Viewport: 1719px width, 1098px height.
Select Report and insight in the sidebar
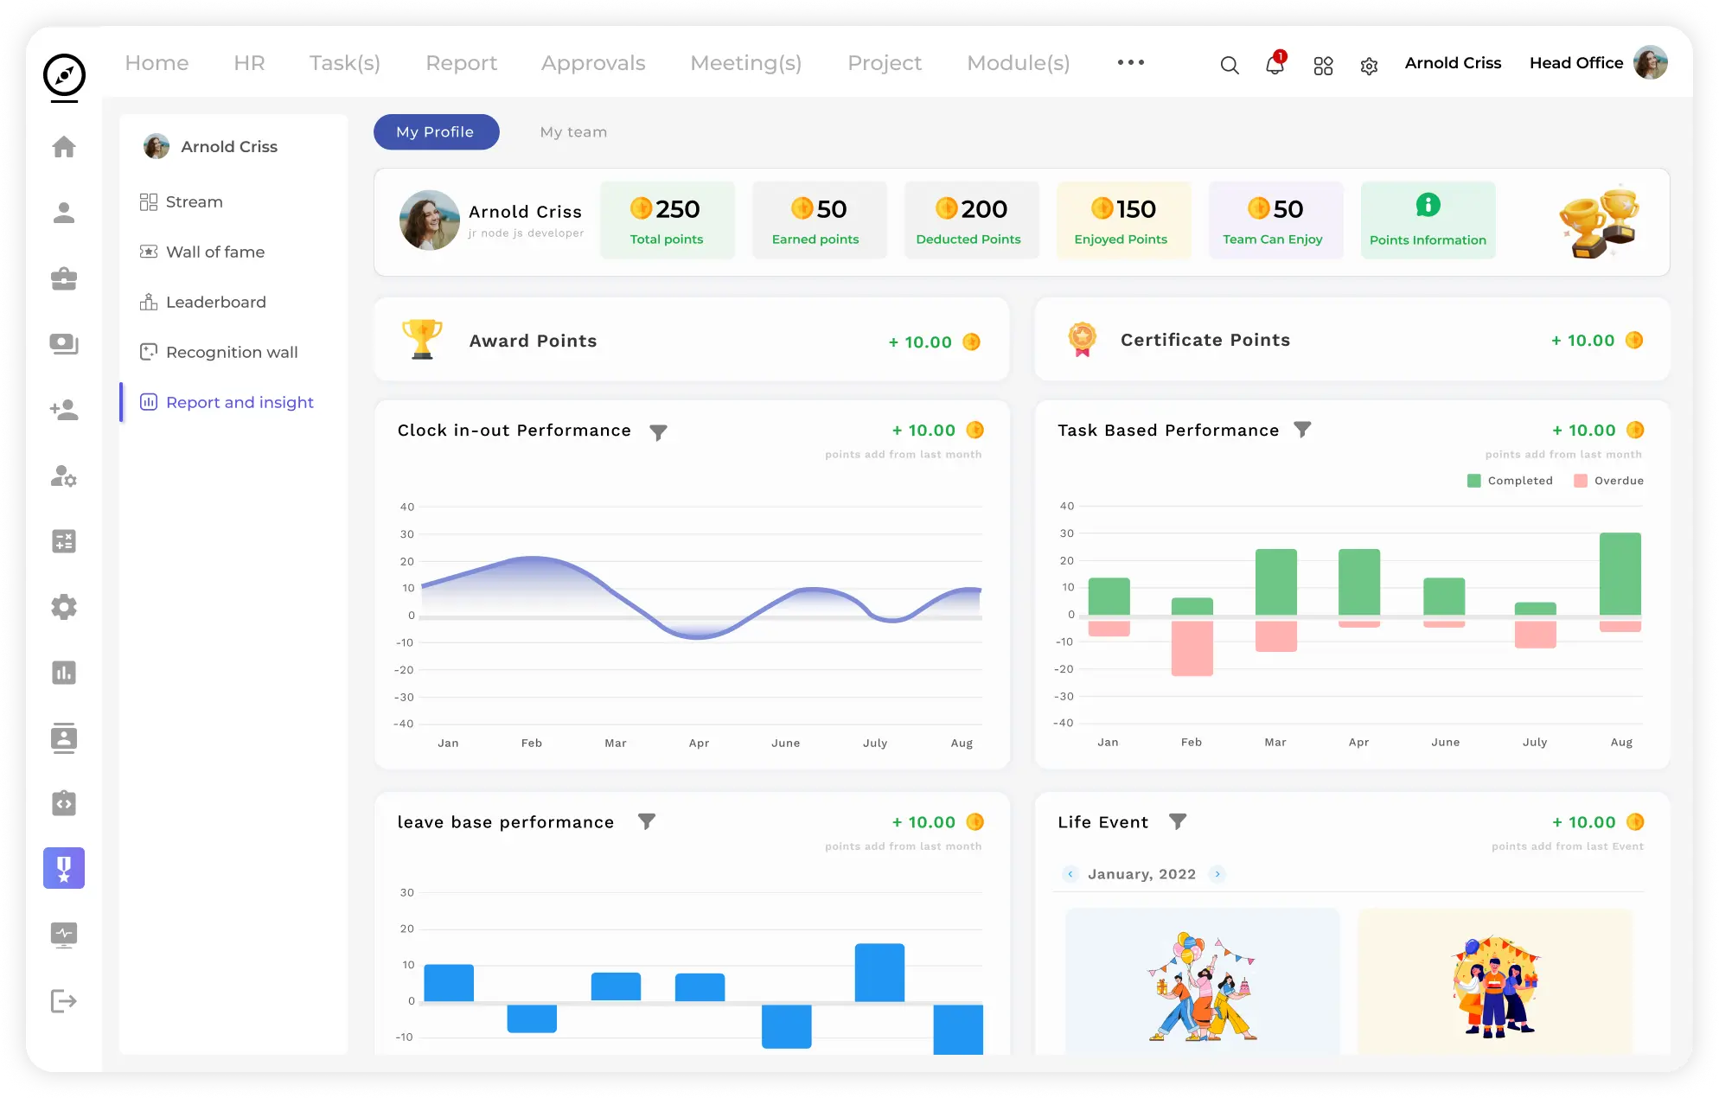pos(240,402)
